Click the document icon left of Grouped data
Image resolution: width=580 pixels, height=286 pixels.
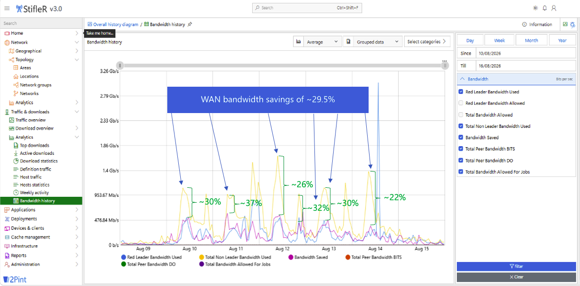coord(348,42)
